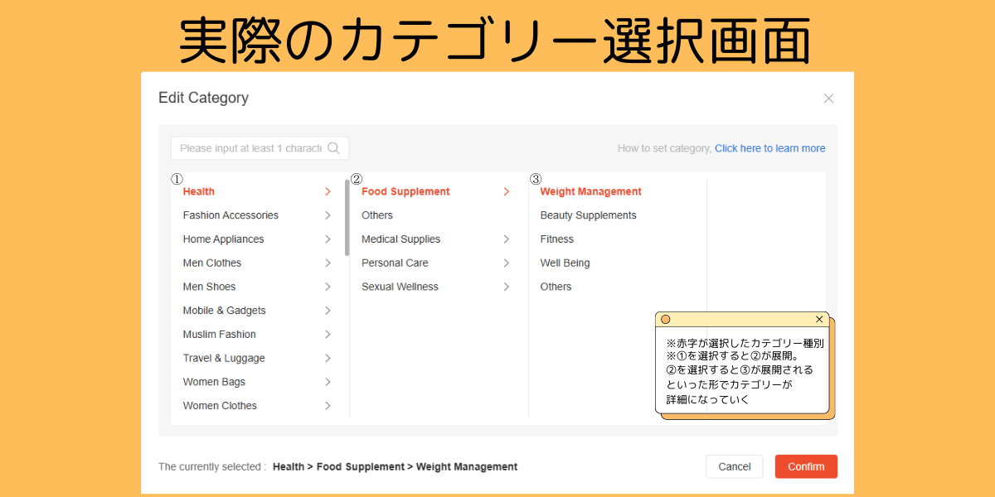Select Others in second column

pos(377,215)
